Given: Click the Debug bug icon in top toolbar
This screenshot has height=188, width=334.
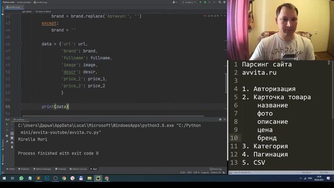Looking at the screenshot, I should (205, 2).
